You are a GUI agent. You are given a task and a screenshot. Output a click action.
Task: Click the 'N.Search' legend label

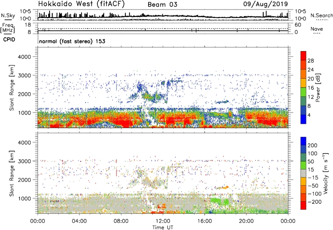[x=321, y=15]
